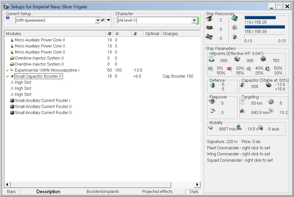
Task: Toggle the Small Capacitor Booster II active checkmark
Action: coord(7,76)
